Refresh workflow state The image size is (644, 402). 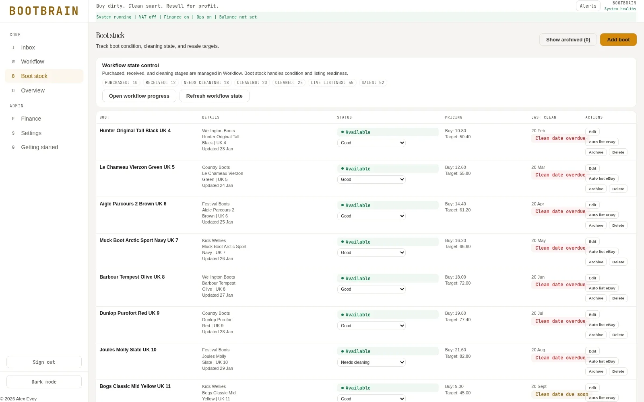click(x=215, y=96)
